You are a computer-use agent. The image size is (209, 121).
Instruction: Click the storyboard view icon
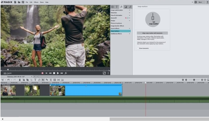click(x=55, y=80)
